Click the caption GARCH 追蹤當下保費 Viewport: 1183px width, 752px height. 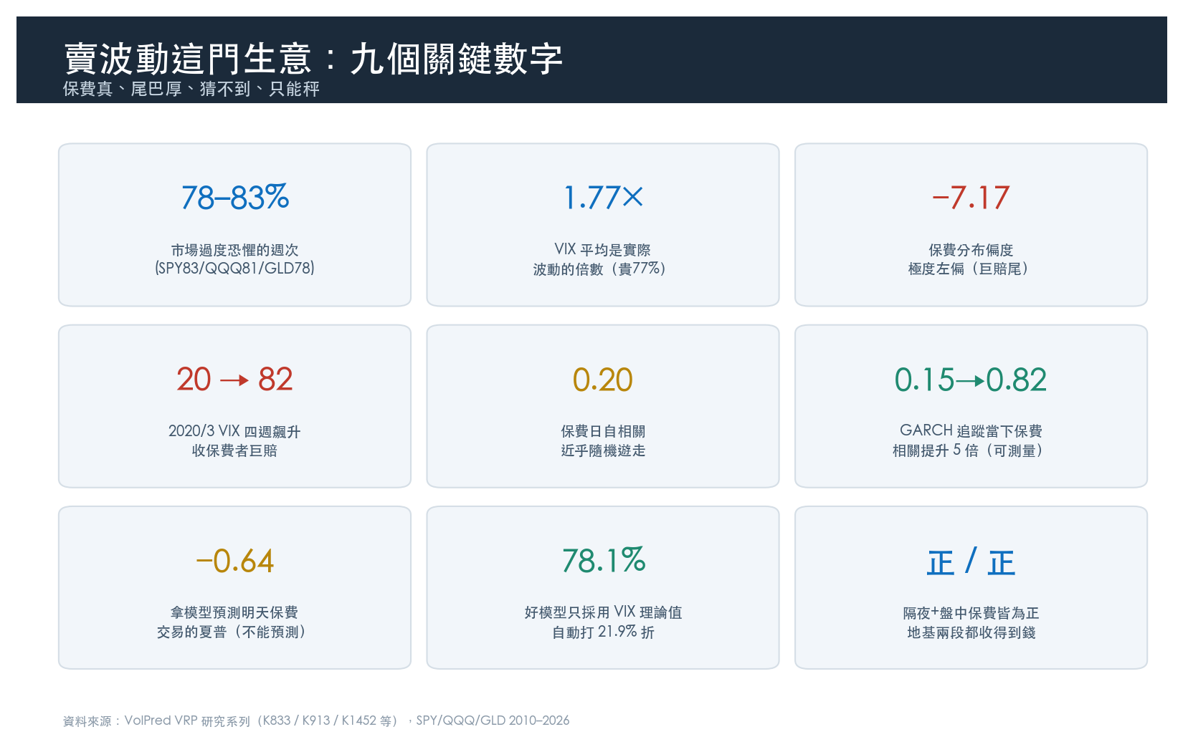971,431
